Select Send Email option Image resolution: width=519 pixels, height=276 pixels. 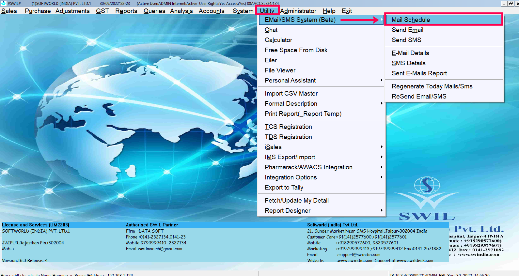(x=444, y=30)
